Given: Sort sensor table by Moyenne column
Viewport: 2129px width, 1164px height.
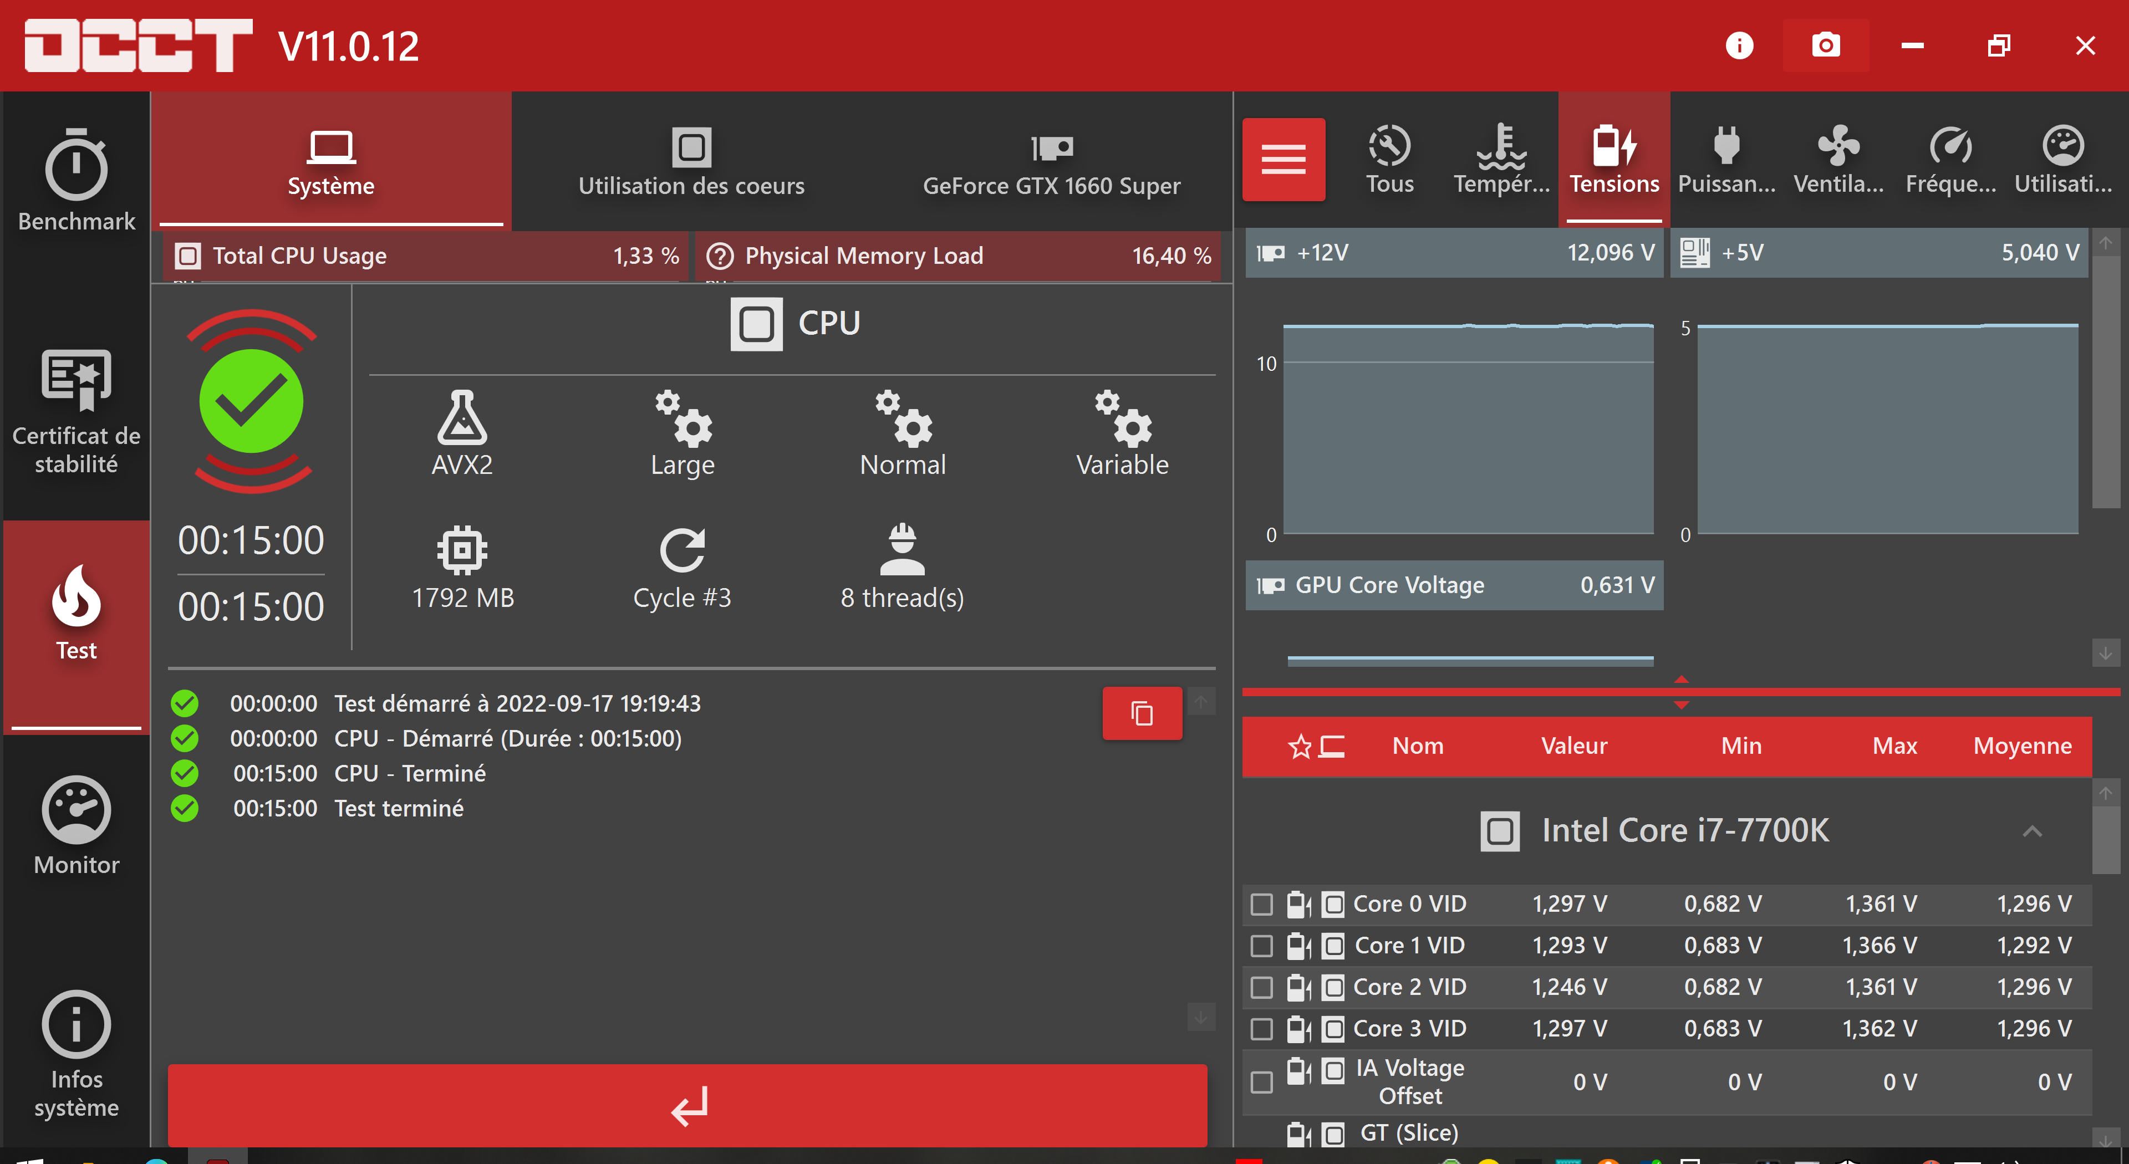Looking at the screenshot, I should coord(2021,746).
